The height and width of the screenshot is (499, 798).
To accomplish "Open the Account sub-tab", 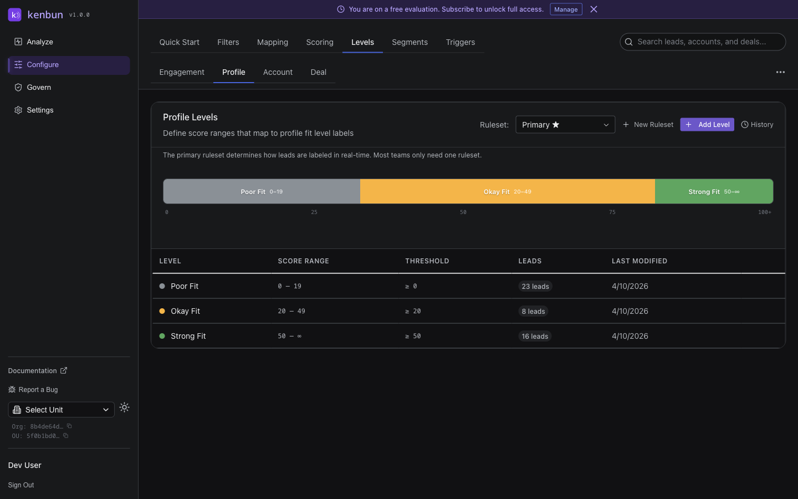I will point(278,72).
